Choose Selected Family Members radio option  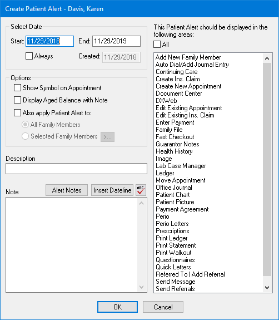point(25,136)
